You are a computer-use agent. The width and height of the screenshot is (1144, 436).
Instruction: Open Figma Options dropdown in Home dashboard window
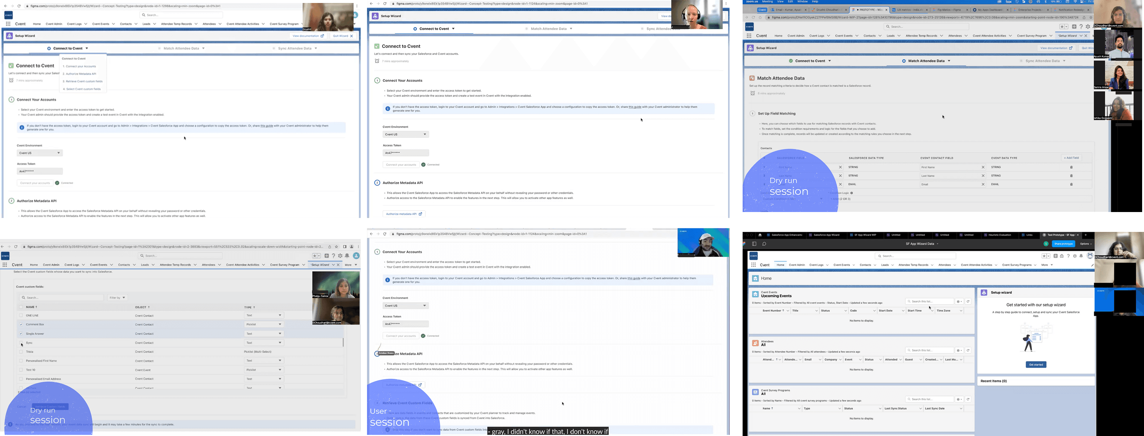(x=1086, y=243)
